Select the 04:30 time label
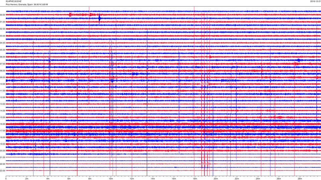 3,43
